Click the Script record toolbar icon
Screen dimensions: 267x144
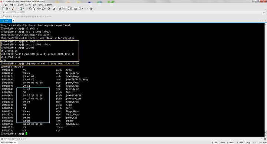tap(80, 9)
